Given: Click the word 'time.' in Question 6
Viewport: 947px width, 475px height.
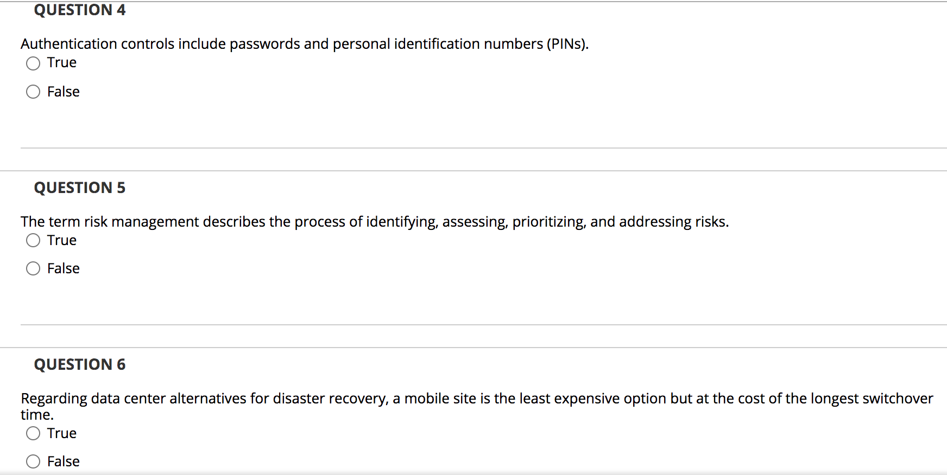Looking at the screenshot, I should 37,415.
